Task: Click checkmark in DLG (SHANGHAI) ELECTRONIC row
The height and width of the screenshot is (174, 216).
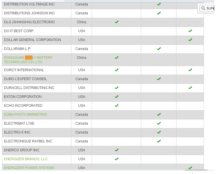Action: click(117, 22)
